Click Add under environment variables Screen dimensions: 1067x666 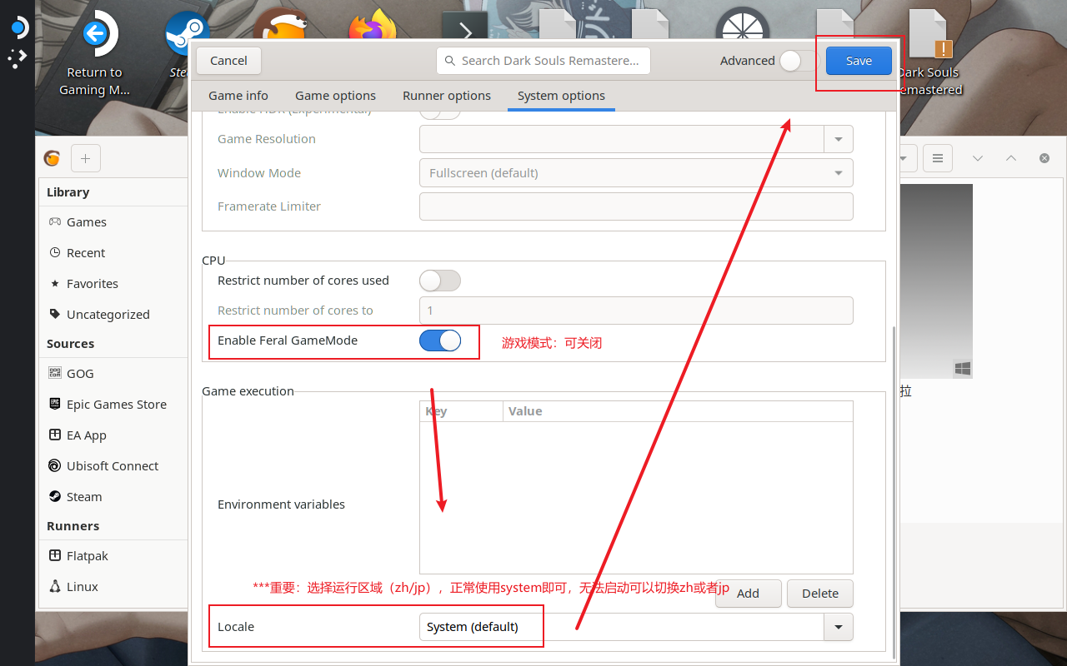point(748,594)
